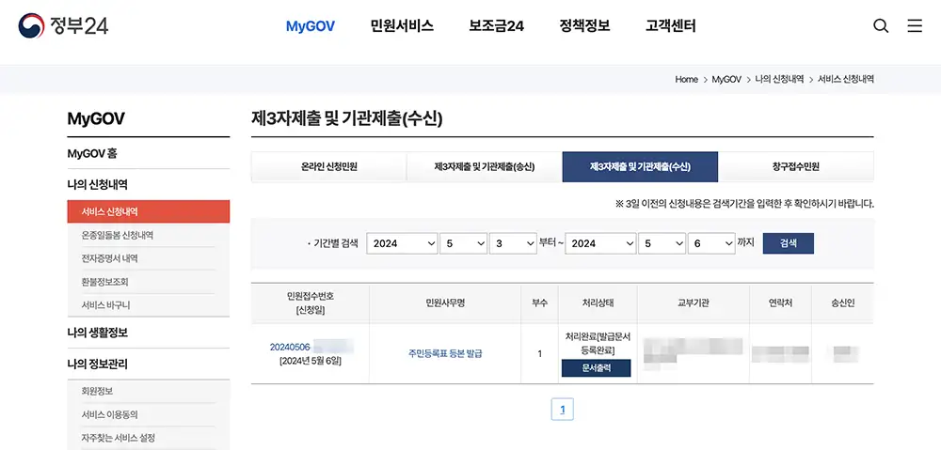Image resolution: width=941 pixels, height=450 pixels.
Task: Click the 문서출력 button
Action: point(596,368)
